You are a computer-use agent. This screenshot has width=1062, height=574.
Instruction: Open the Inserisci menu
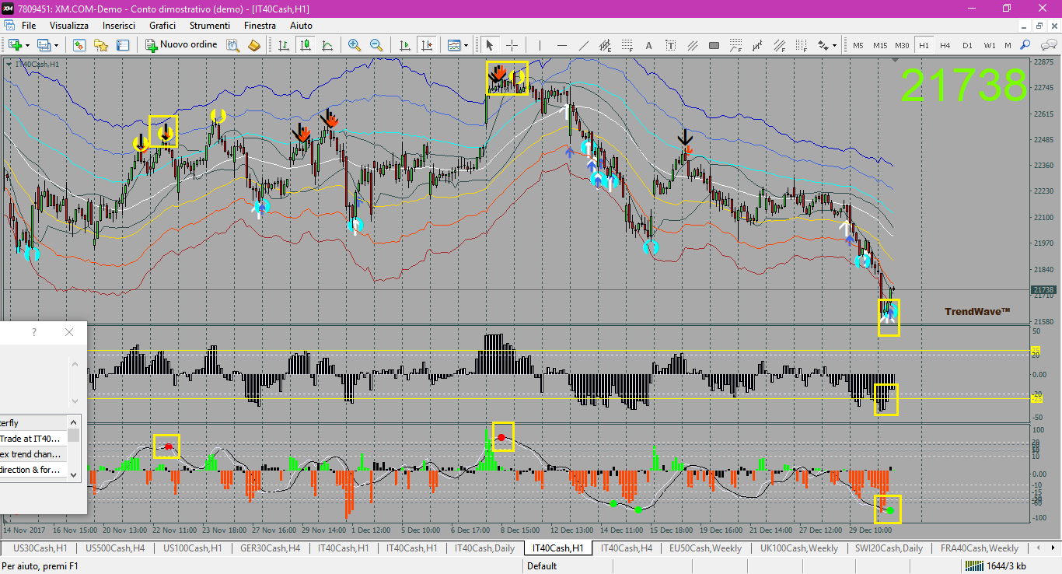pyautogui.click(x=119, y=26)
